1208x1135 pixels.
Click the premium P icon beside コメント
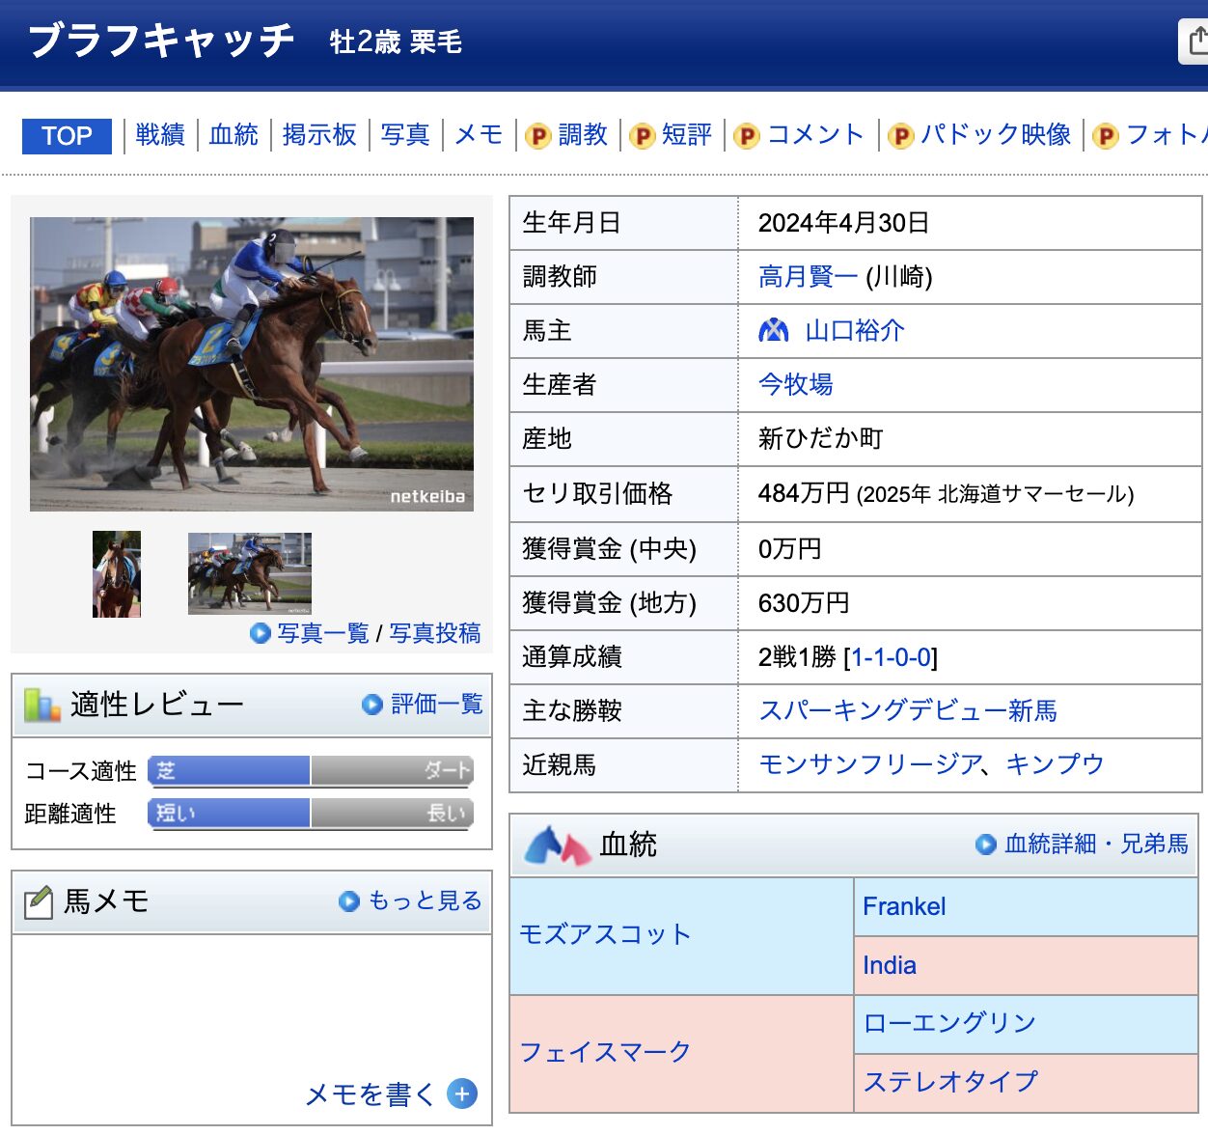tap(746, 136)
